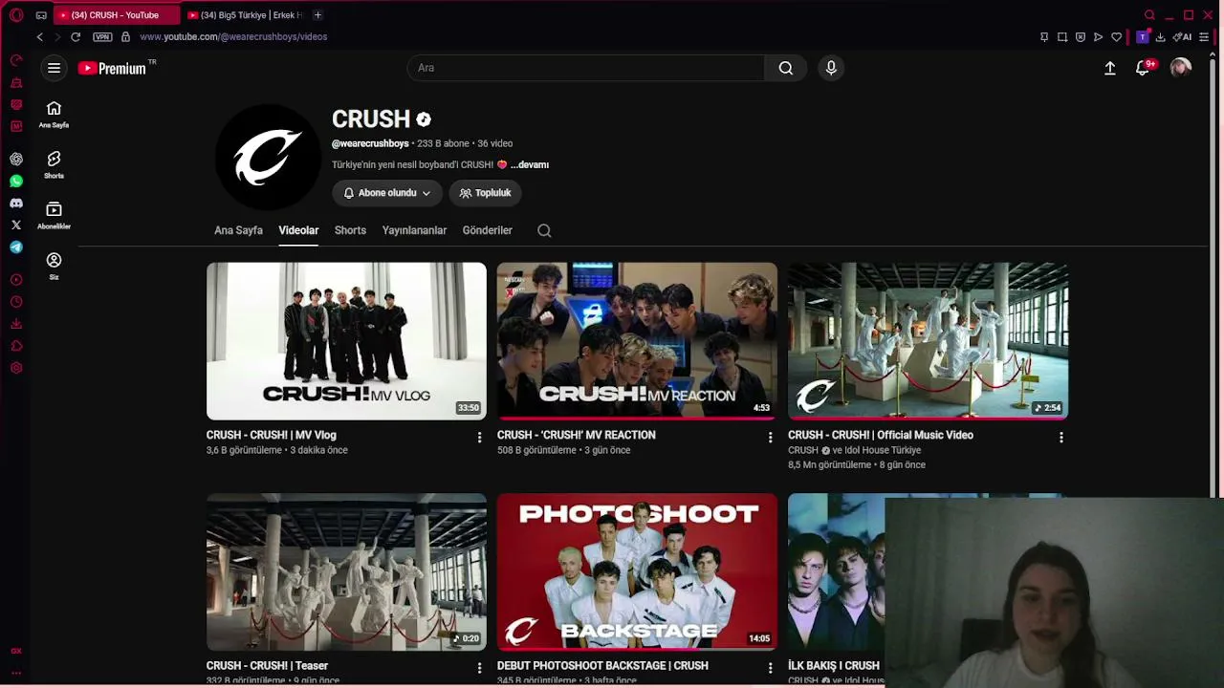Image resolution: width=1224 pixels, height=688 pixels.
Task: Play the Teaser video thumbnail
Action: 346,571
